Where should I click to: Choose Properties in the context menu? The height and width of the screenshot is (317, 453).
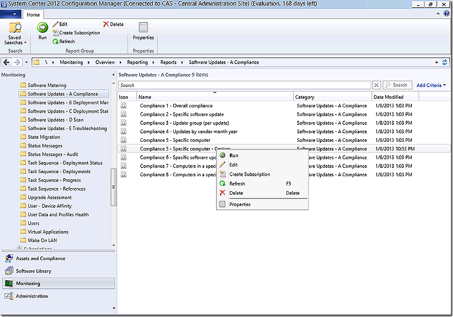pos(262,204)
